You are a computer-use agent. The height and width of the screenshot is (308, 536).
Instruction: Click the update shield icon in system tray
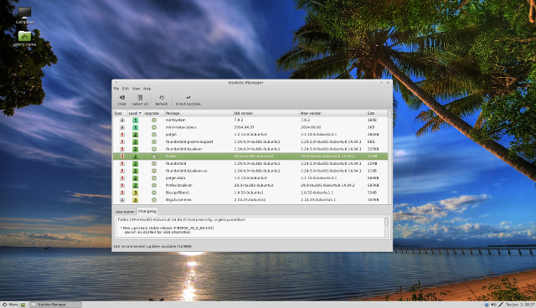click(487, 305)
